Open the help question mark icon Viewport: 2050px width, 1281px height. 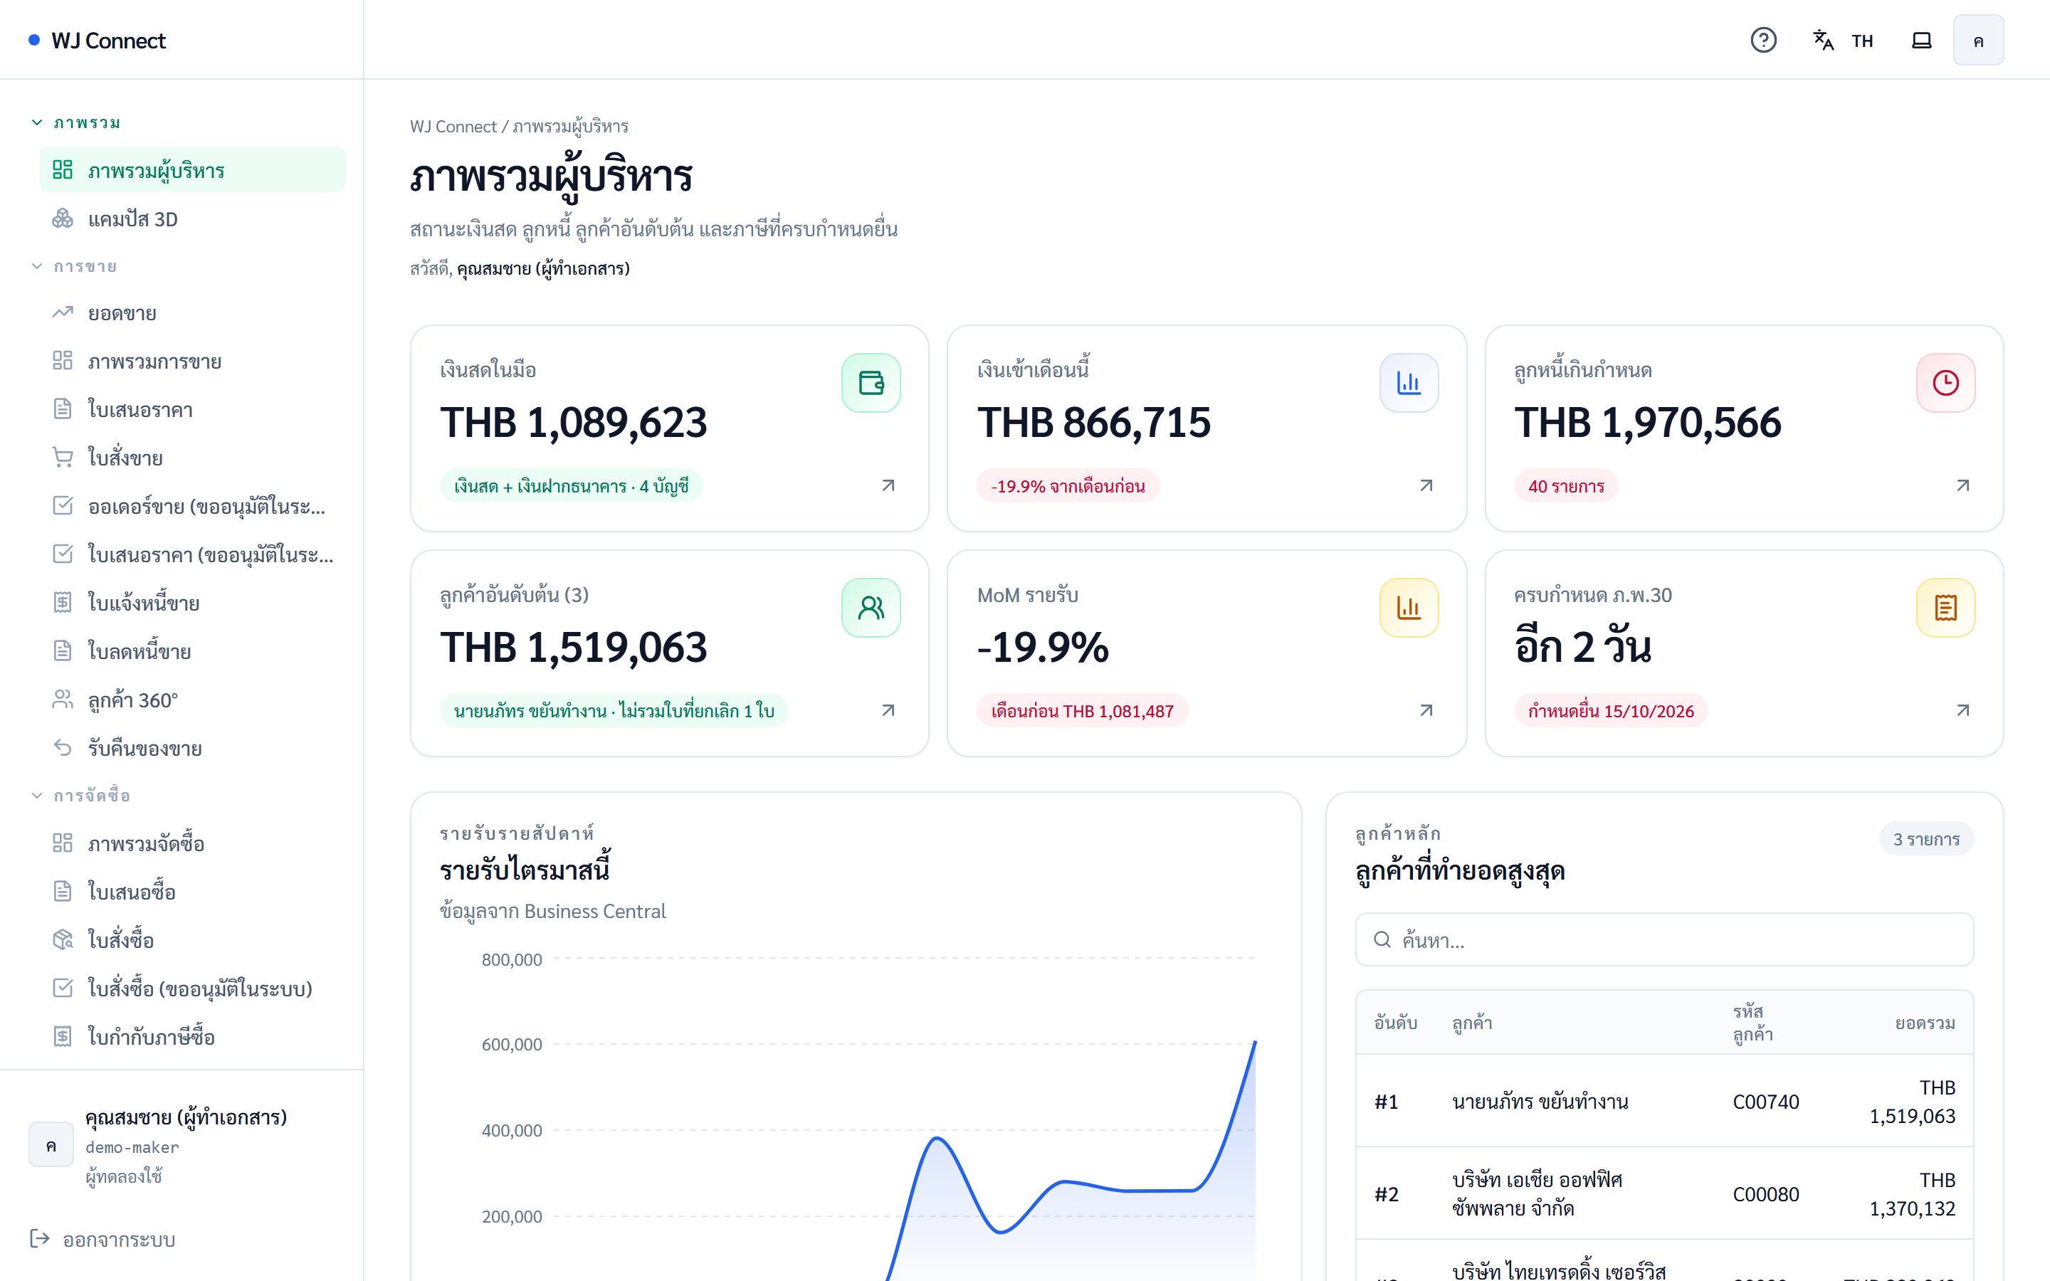point(1763,40)
